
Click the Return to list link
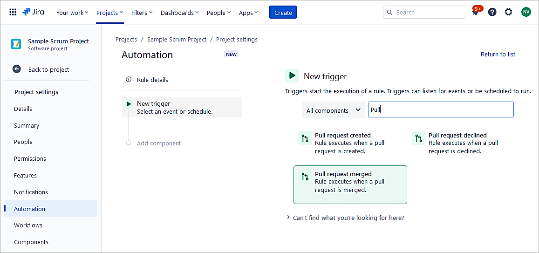498,55
